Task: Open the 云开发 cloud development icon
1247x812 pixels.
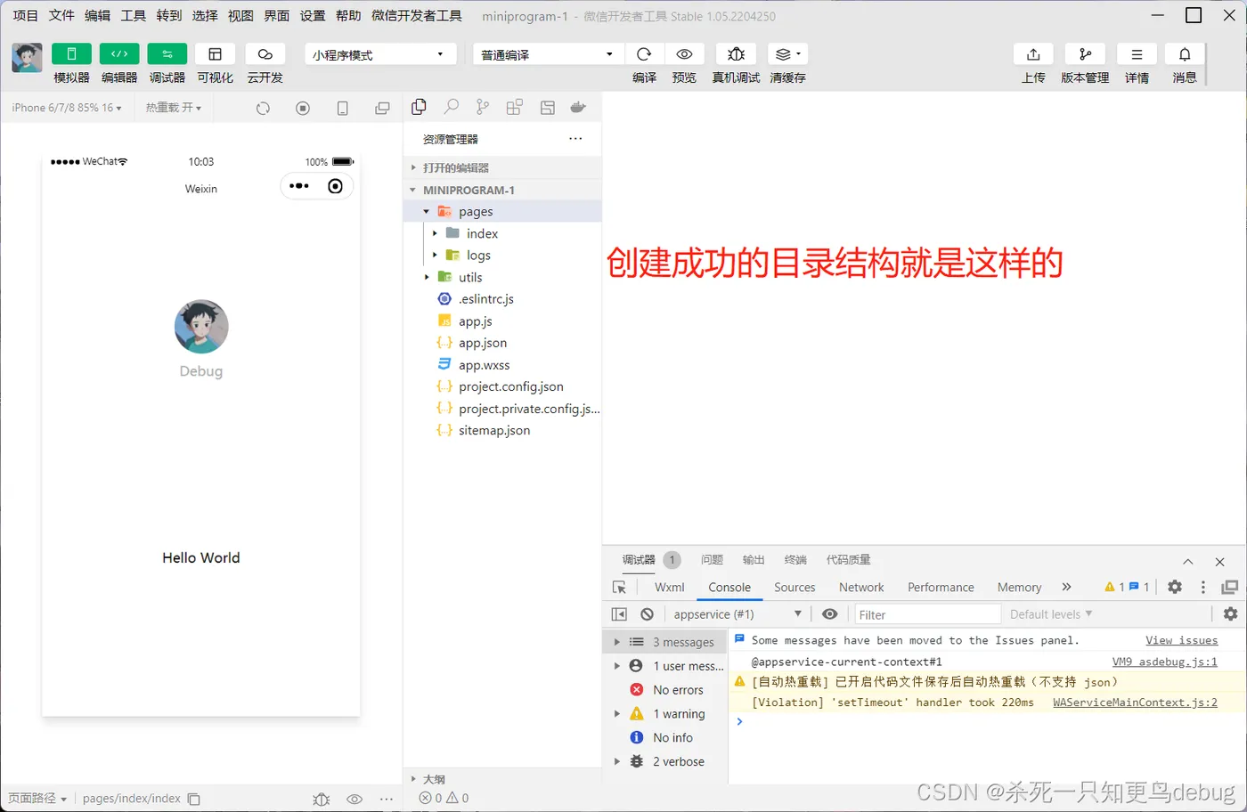Action: 265,54
